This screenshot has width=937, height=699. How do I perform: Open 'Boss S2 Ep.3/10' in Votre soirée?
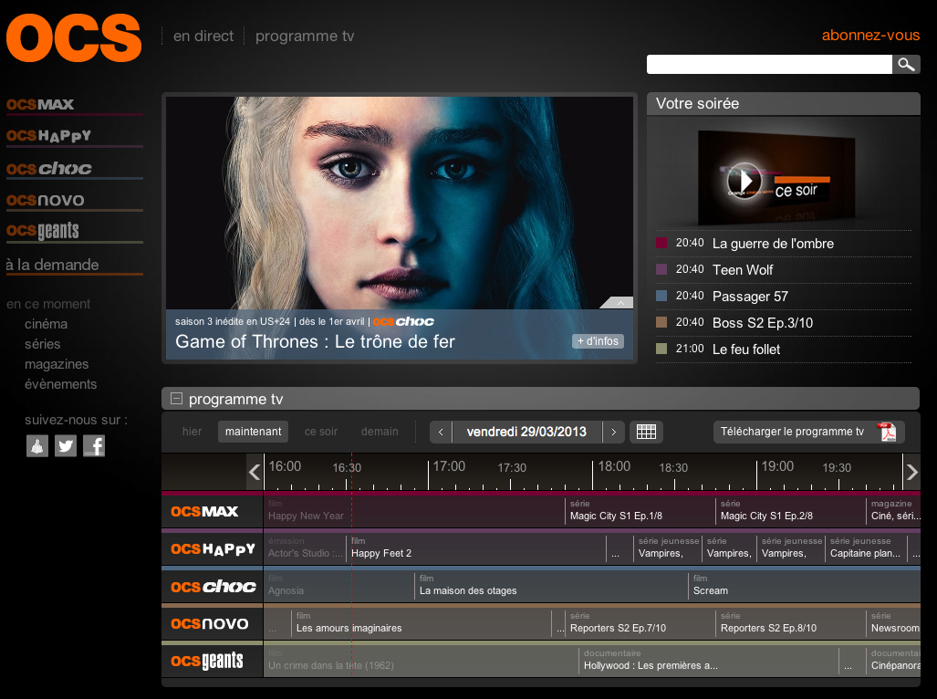pyautogui.click(x=763, y=323)
